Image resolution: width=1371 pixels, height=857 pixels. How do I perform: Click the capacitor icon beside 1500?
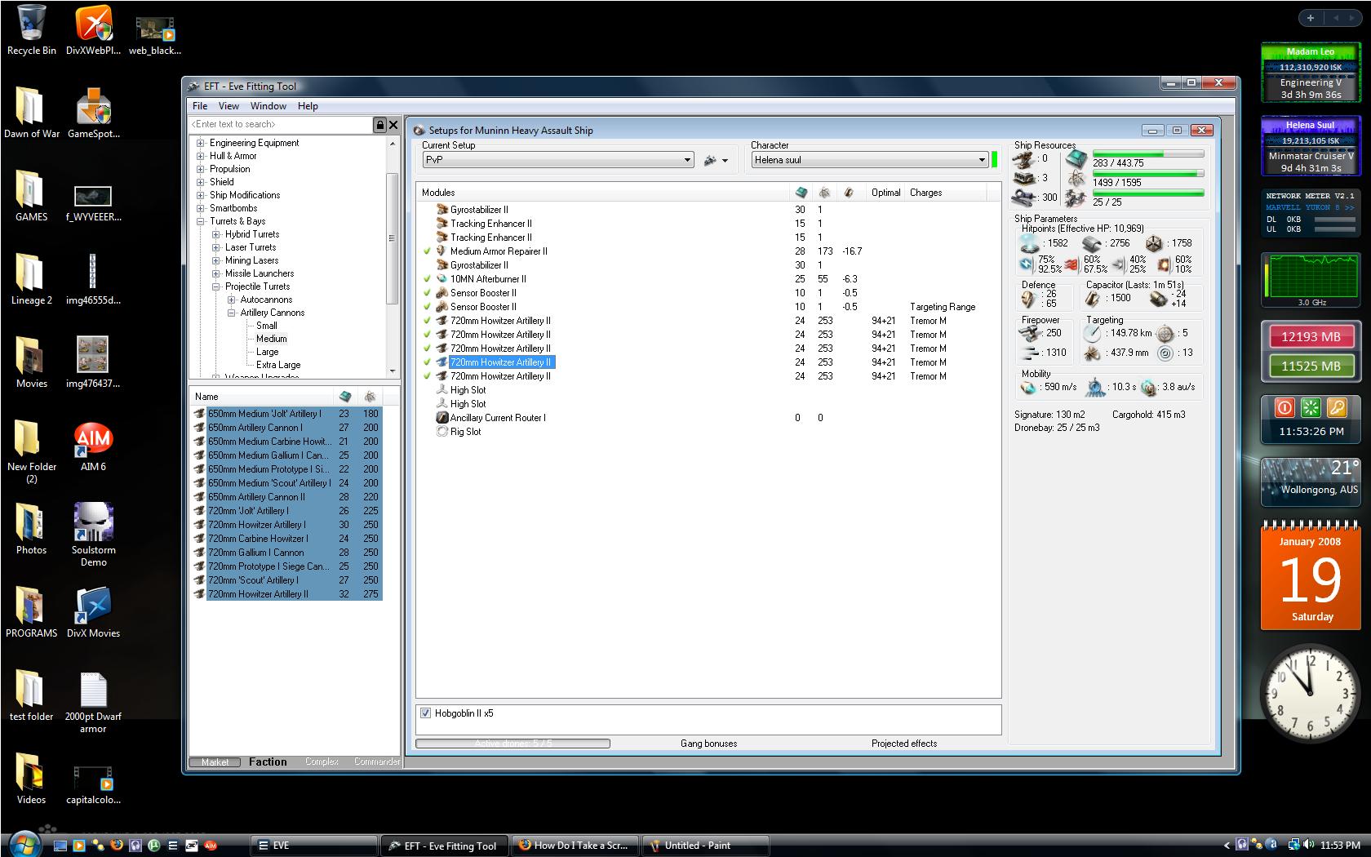point(1093,299)
